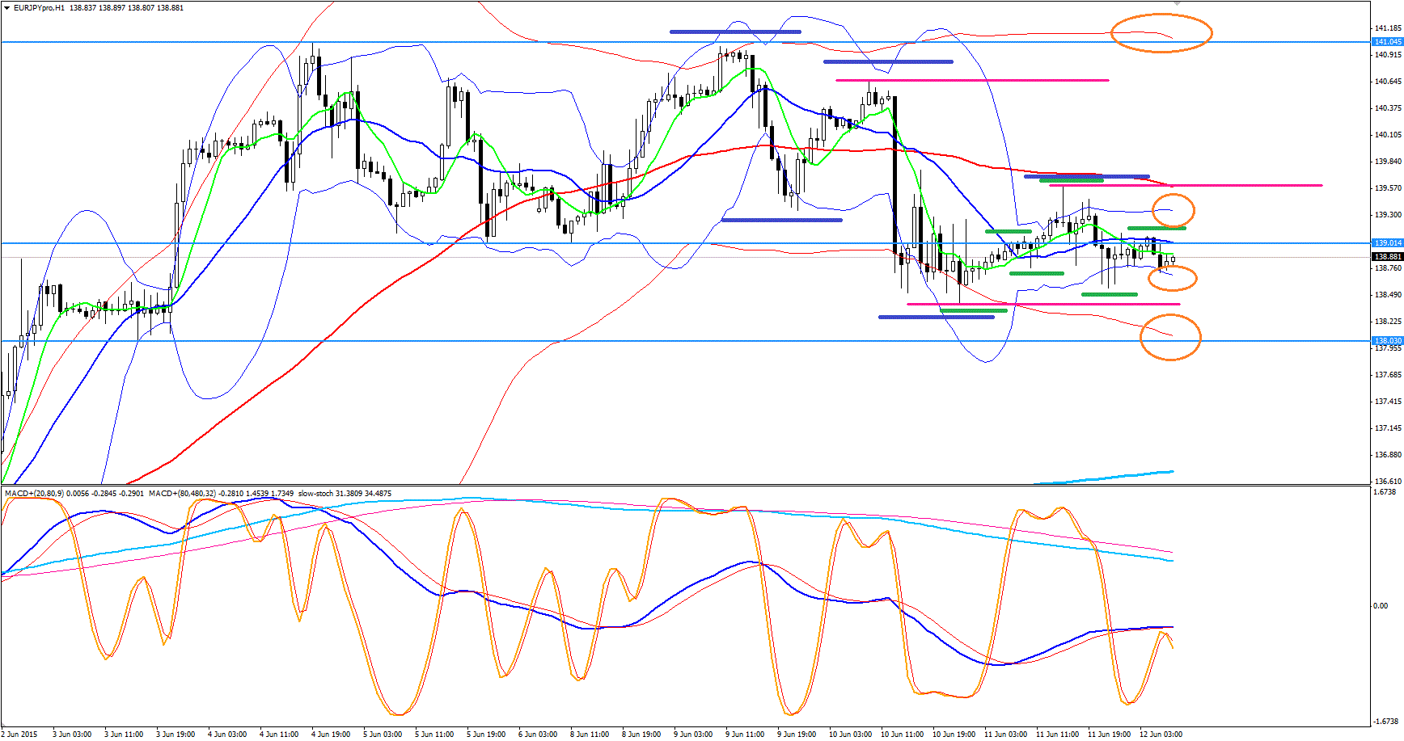
Task: Select the highlighted 141.045 price label
Action: (x=1387, y=42)
